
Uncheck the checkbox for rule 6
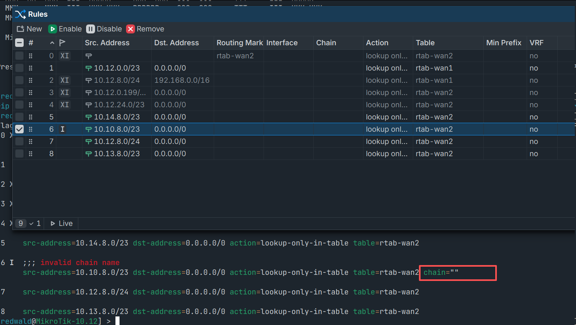click(x=19, y=129)
